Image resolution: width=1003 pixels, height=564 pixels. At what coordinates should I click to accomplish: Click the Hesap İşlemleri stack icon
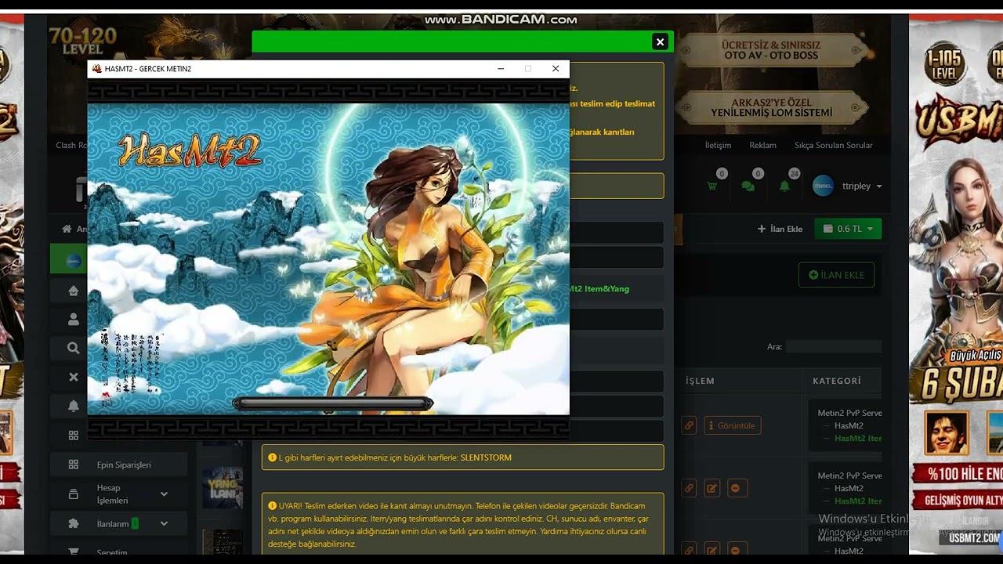[x=74, y=494]
